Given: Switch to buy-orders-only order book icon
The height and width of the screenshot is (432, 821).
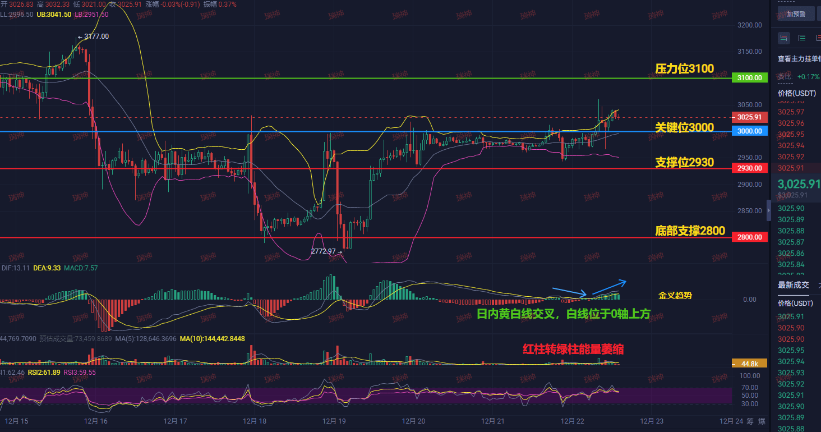Looking at the screenshot, I should (x=802, y=38).
